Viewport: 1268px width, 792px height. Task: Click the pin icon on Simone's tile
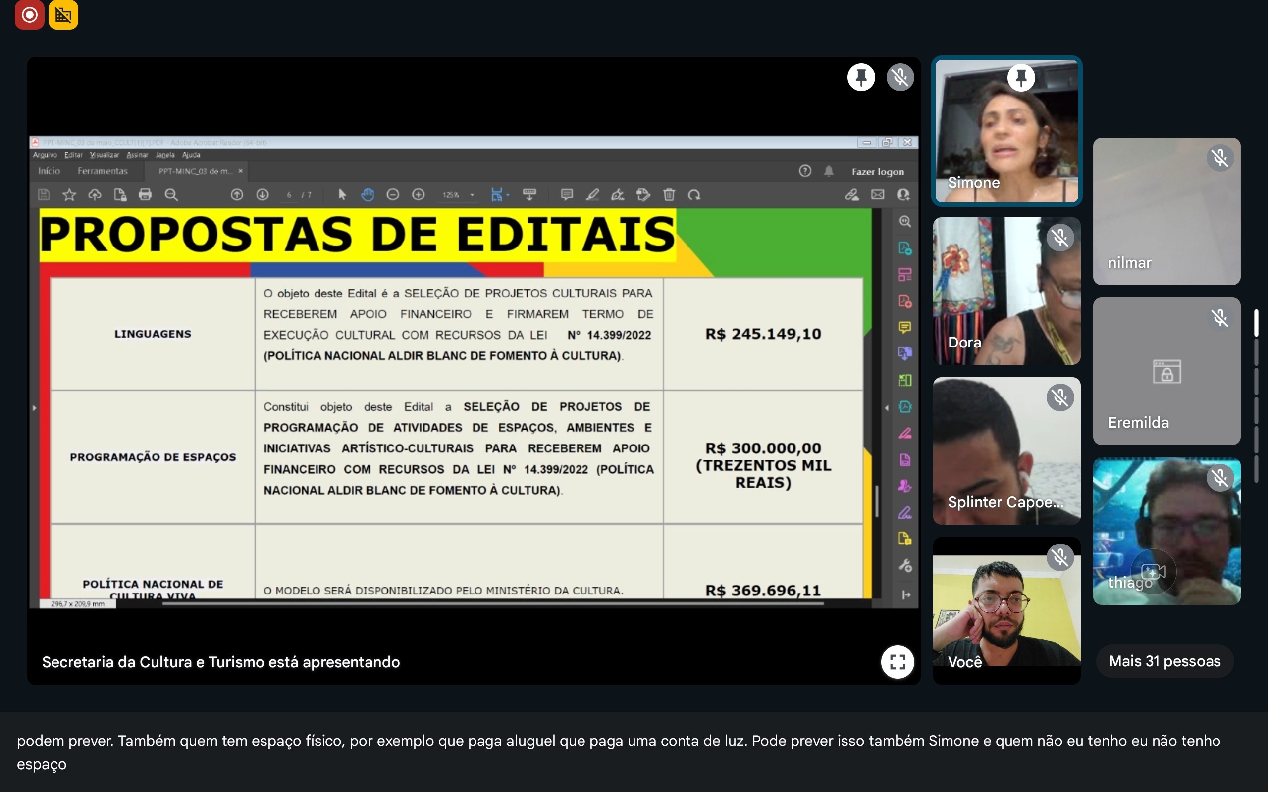[x=1021, y=78]
